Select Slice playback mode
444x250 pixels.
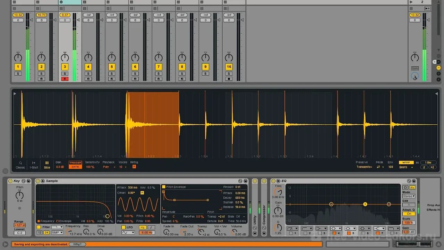coord(47,165)
